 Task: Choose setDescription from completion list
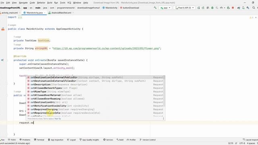tap(96, 85)
